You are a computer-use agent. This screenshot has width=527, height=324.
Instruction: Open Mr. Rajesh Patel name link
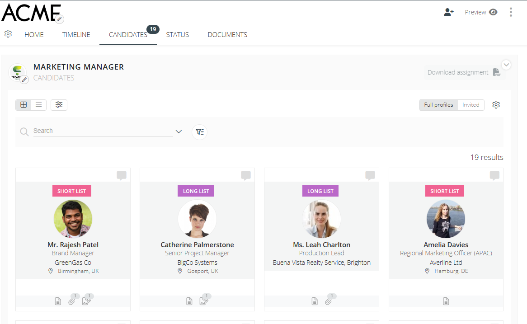(x=73, y=244)
